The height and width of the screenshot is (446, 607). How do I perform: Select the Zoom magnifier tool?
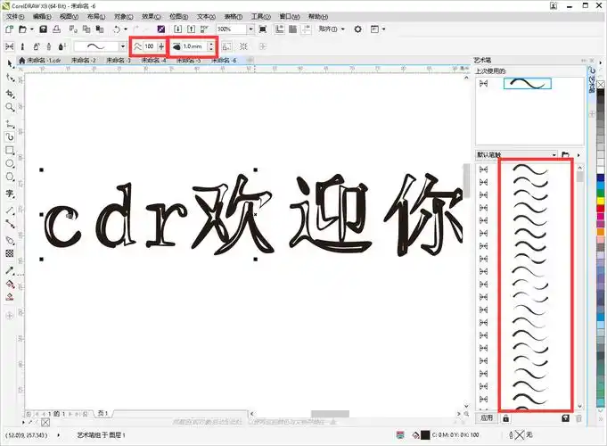click(10, 107)
